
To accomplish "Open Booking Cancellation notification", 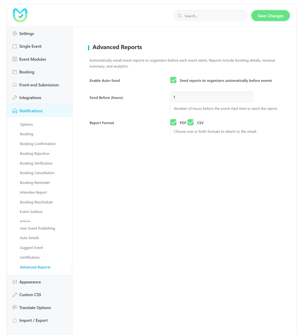I will pyautogui.click(x=37, y=173).
